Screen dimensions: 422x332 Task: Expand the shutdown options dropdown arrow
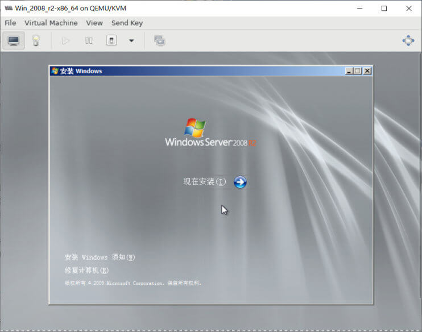click(131, 40)
